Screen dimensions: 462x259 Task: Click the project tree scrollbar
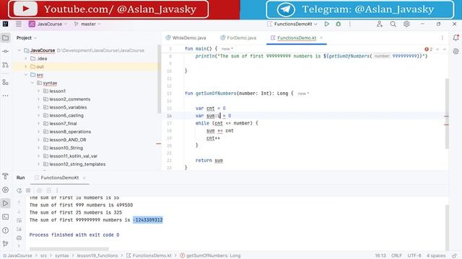tap(159, 79)
